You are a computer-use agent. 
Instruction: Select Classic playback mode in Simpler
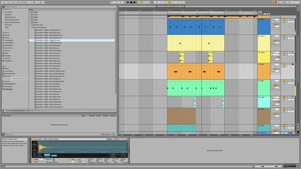click(x=34, y=143)
